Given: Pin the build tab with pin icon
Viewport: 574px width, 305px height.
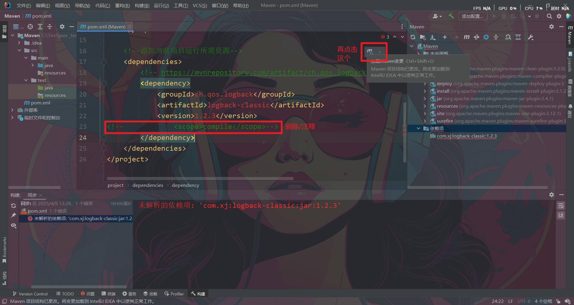Looking at the screenshot, I should [x=13, y=215].
